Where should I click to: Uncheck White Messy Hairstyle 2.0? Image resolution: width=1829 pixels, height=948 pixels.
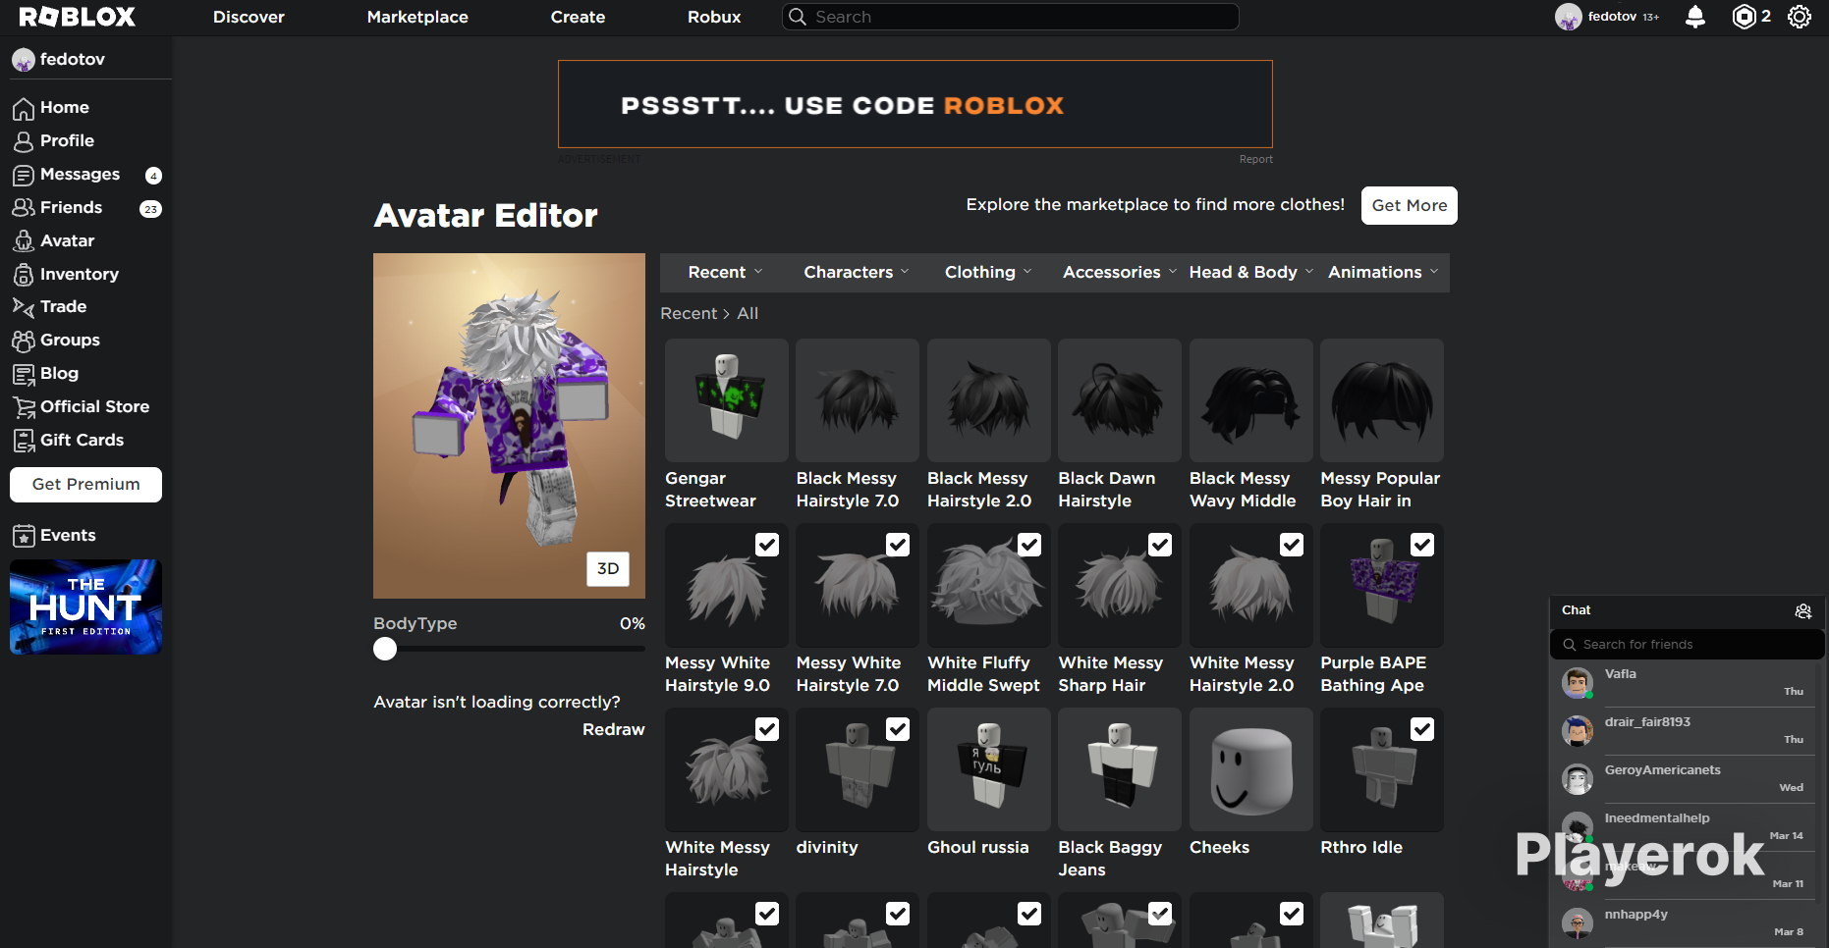coord(1292,545)
